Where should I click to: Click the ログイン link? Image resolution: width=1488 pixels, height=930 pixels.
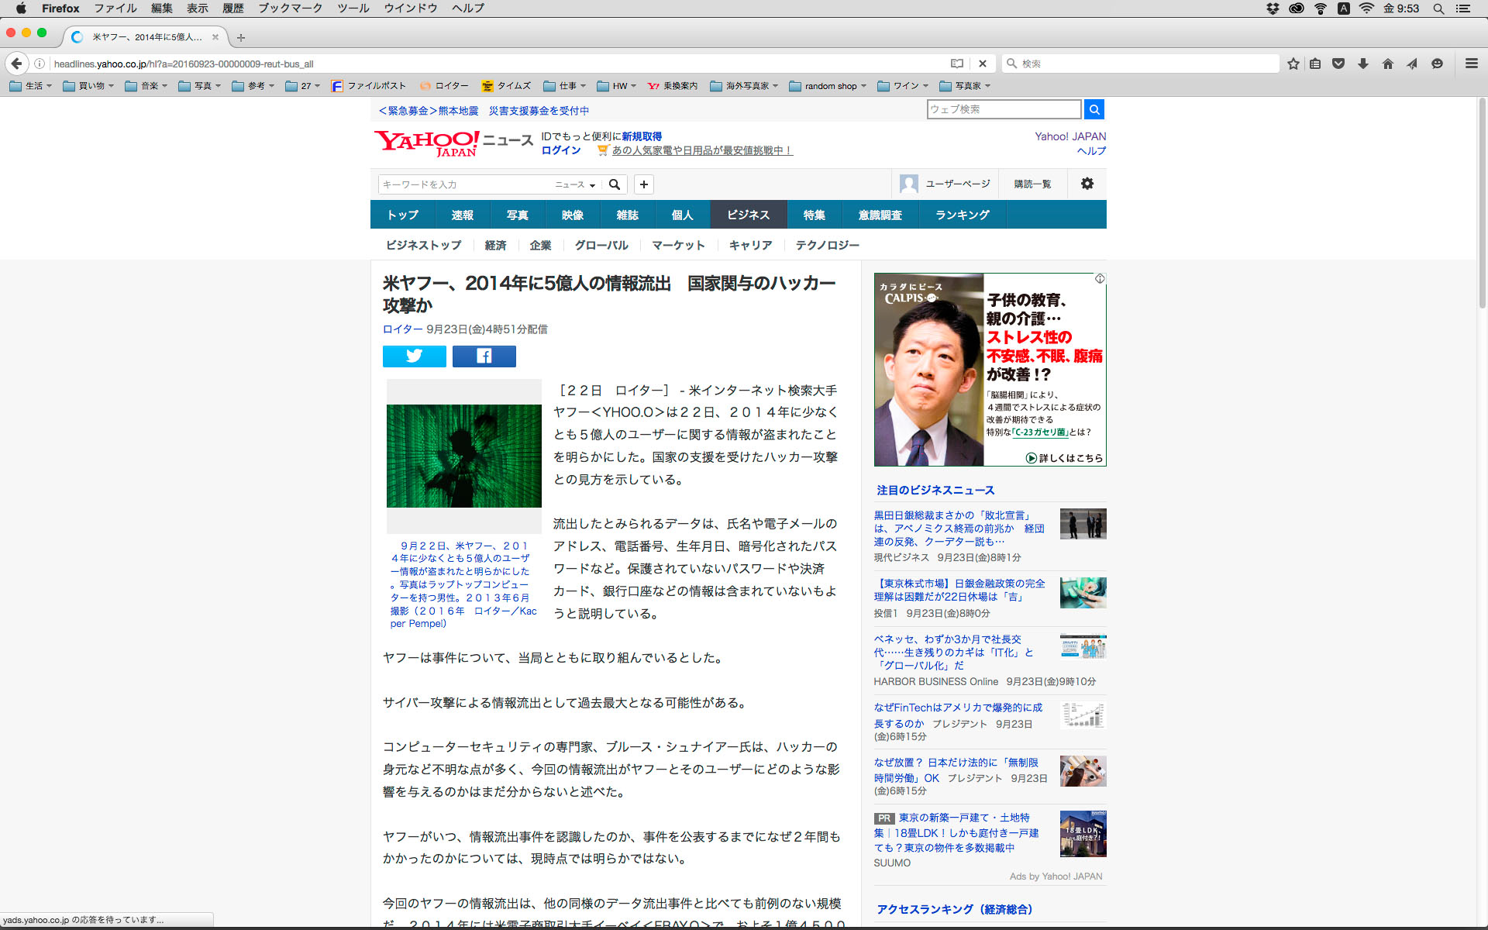[561, 150]
